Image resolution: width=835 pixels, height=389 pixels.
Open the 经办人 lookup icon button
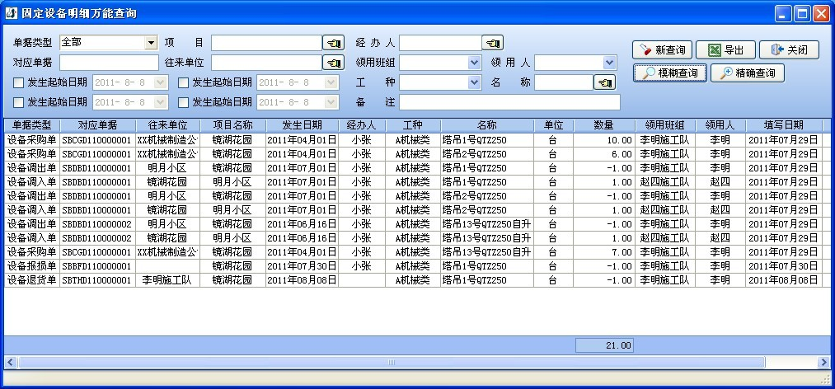(492, 43)
